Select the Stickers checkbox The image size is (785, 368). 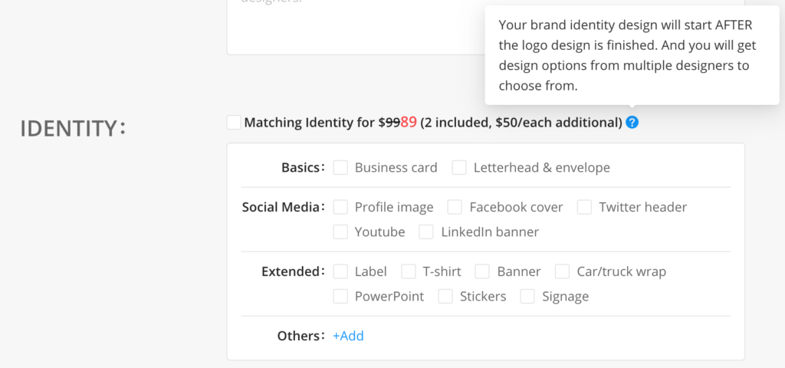tap(445, 296)
